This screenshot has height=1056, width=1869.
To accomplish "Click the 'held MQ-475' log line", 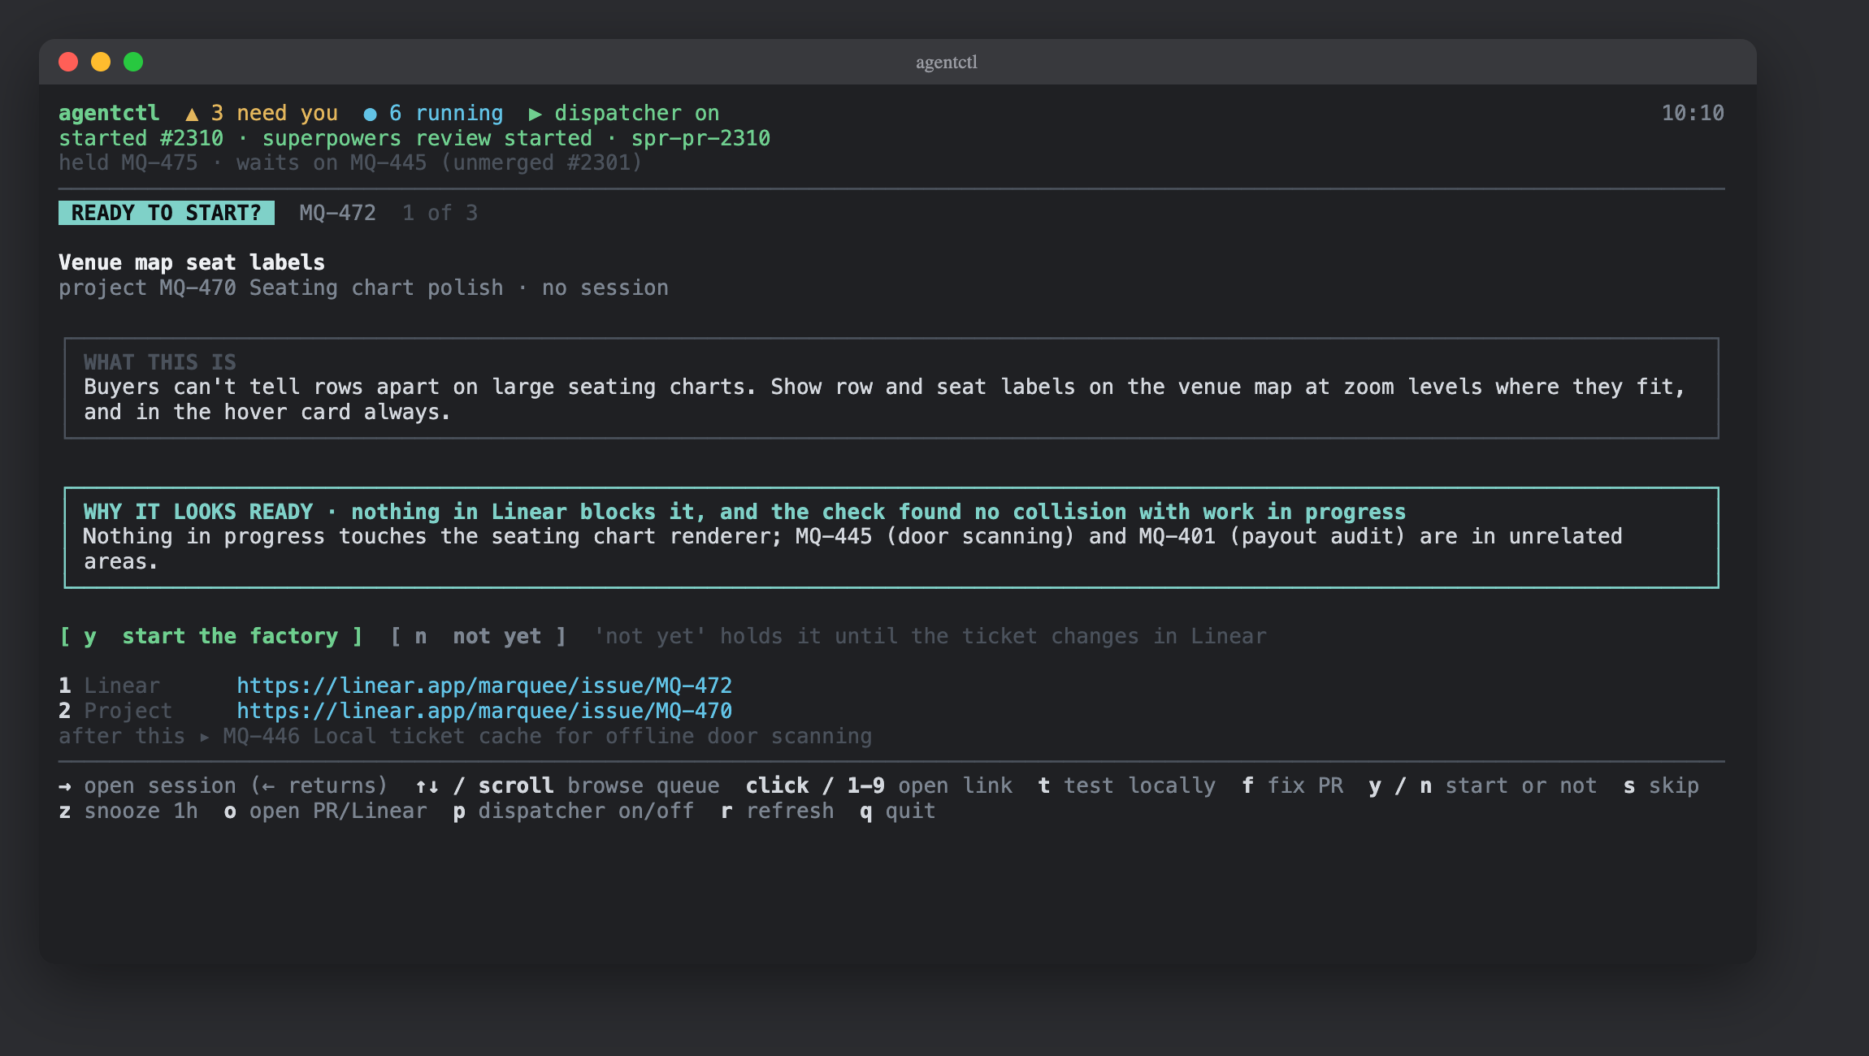I will [350, 162].
